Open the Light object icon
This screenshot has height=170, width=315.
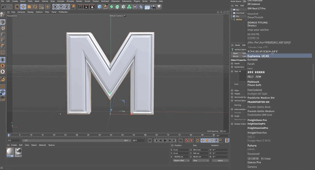coord(159,7)
